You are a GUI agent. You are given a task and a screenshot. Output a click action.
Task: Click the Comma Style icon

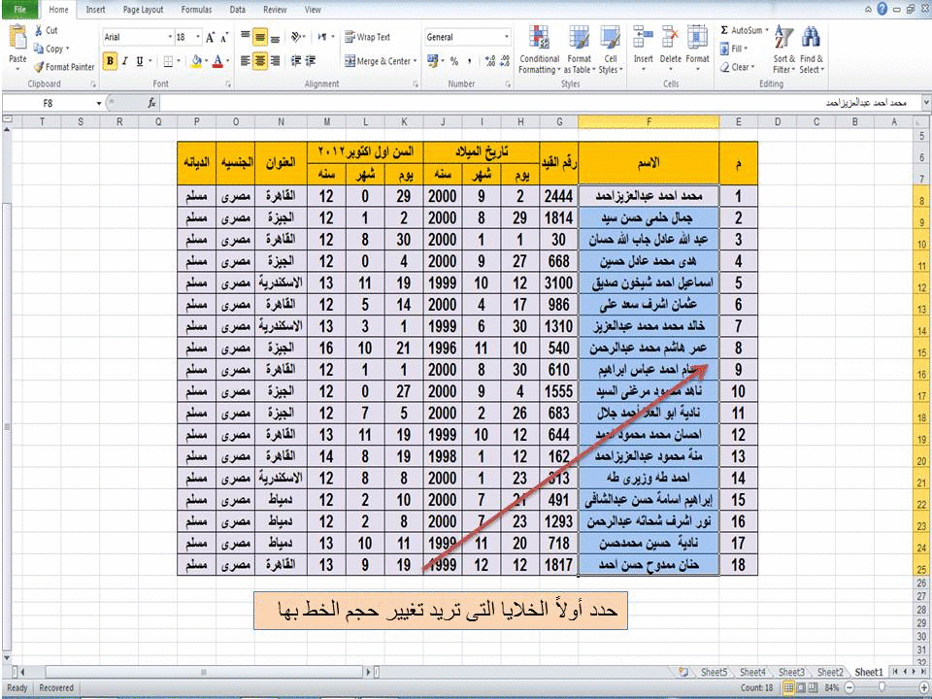point(470,61)
